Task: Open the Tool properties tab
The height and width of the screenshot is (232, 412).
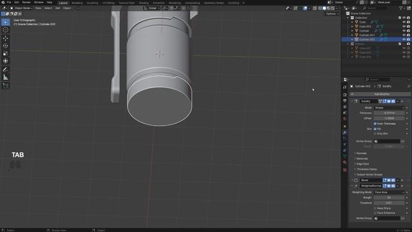Action: pyautogui.click(x=345, y=88)
